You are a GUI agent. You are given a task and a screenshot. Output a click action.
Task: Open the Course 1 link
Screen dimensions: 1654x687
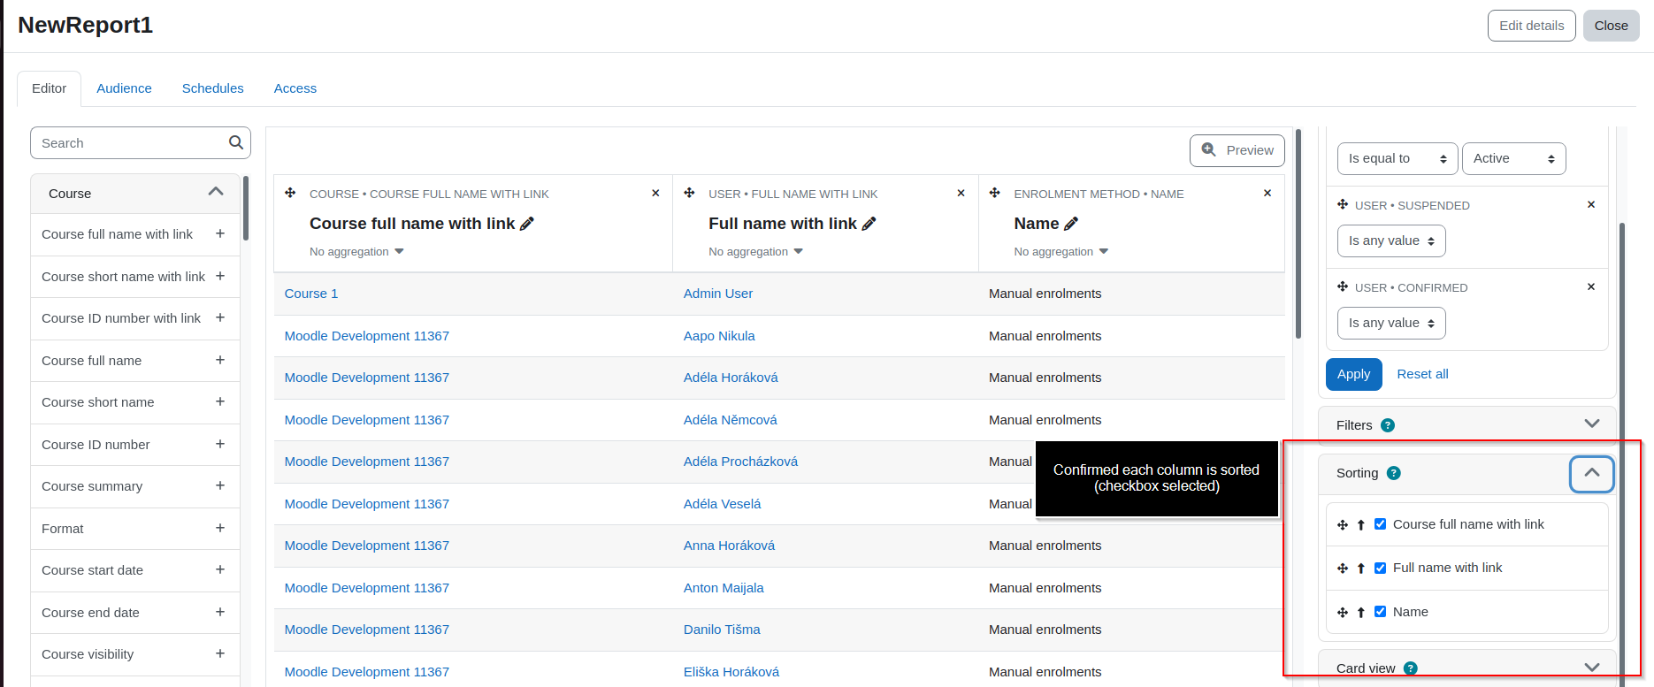(310, 294)
